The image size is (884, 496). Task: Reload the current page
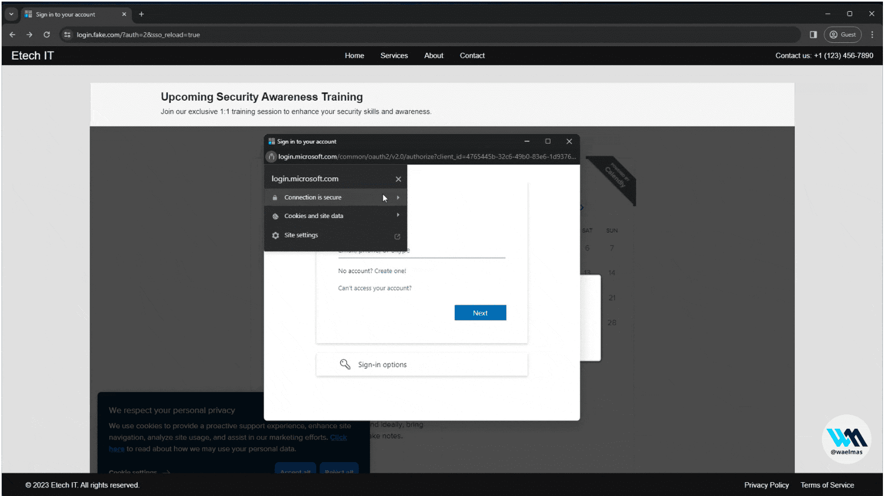(47, 34)
